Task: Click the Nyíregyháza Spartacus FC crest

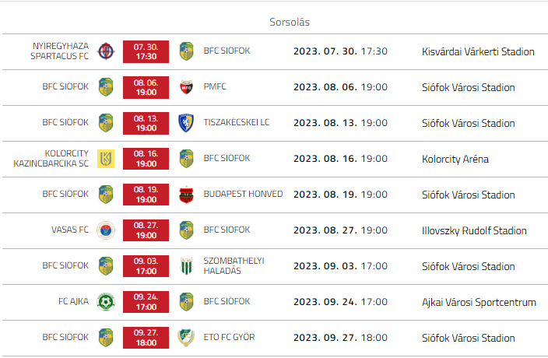Action: click(x=106, y=51)
